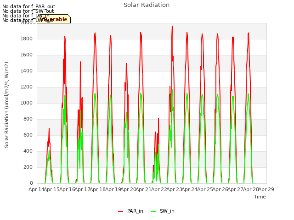The height and width of the screenshot is (220, 294).
Task: Click the 0 y-axis tick label
Action: [31, 183]
